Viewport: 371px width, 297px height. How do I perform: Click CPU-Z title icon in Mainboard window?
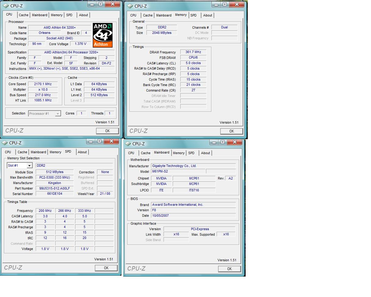point(128,143)
